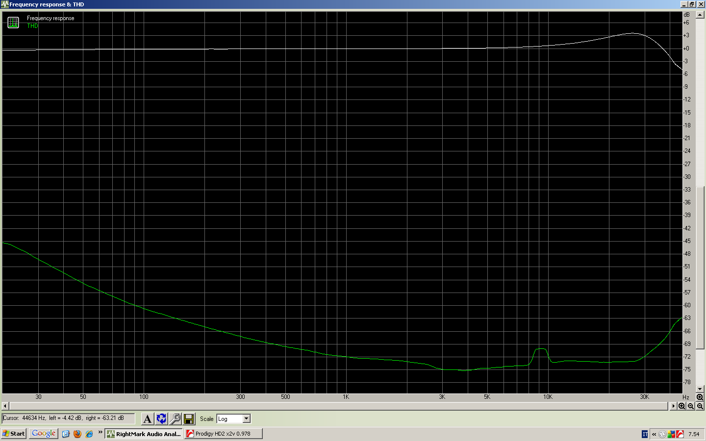The height and width of the screenshot is (441, 706).
Task: Click the '100' frequency axis label
Action: 144,397
